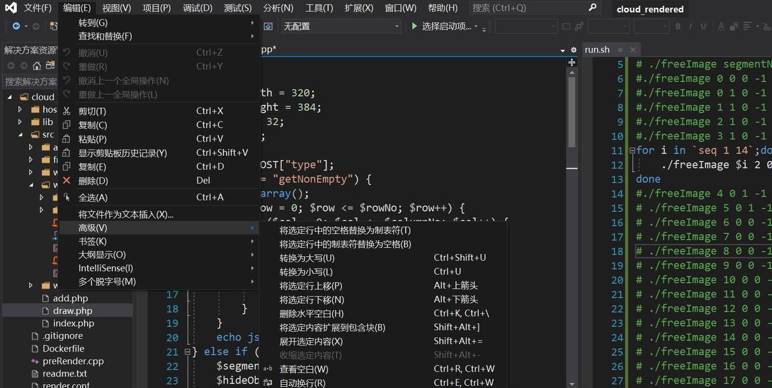Click the navigate backward arrow icon
772x388 pixels.
coord(16,26)
